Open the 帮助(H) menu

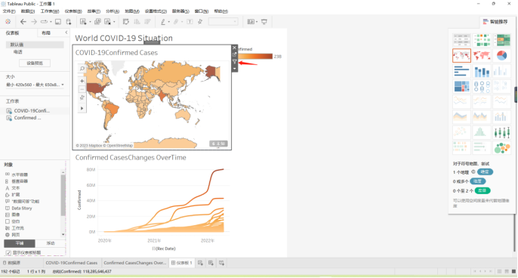pos(221,11)
